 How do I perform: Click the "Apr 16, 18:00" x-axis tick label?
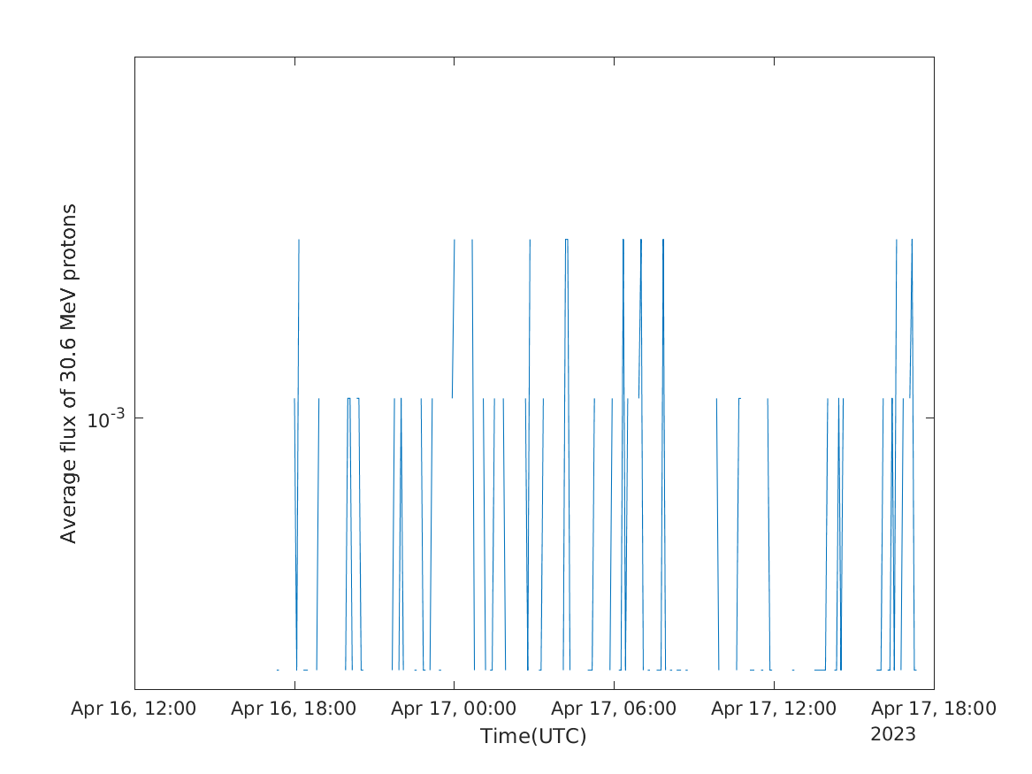click(x=294, y=709)
